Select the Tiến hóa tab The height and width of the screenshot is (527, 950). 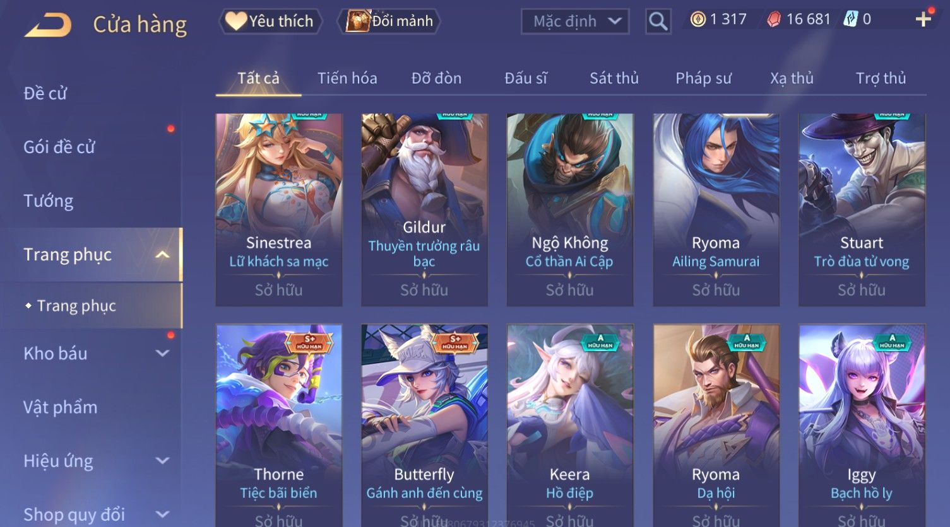click(x=347, y=78)
